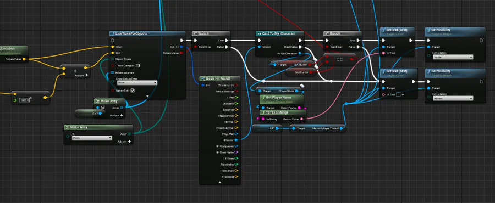Click In Text pin on upper SetText node
Screen dimensions: 495x203
pyautogui.click(x=383, y=53)
